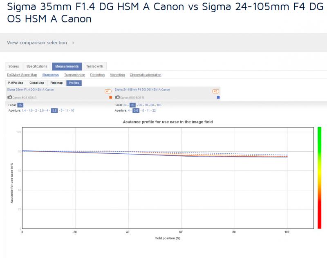Open the Sigma 35mm F1.4 DG HSM lens link

(x=30, y=90)
